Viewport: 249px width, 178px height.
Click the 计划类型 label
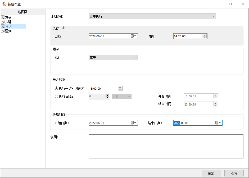tap(58, 16)
